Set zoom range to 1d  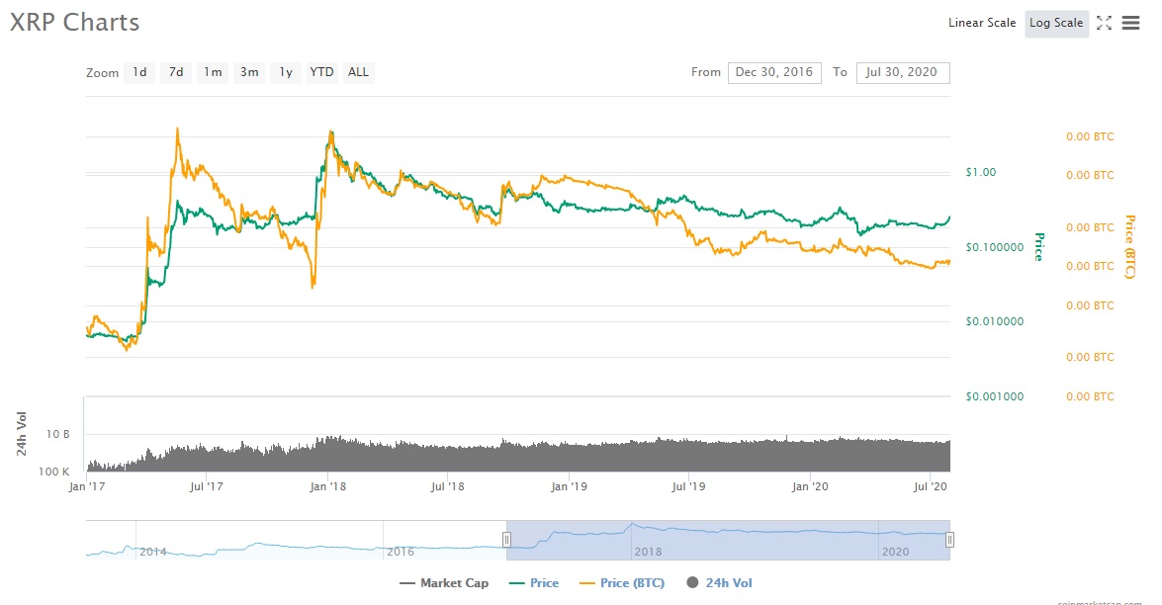(x=139, y=72)
